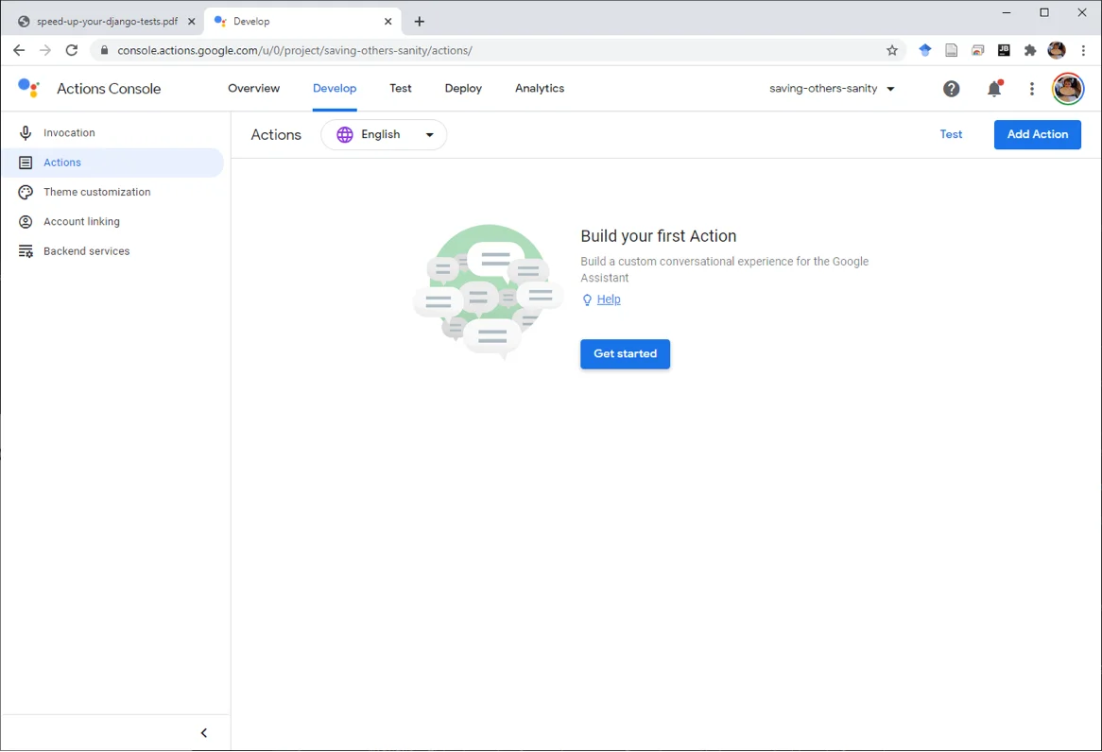Open the console three-dot overflow menu

pyautogui.click(x=1031, y=89)
